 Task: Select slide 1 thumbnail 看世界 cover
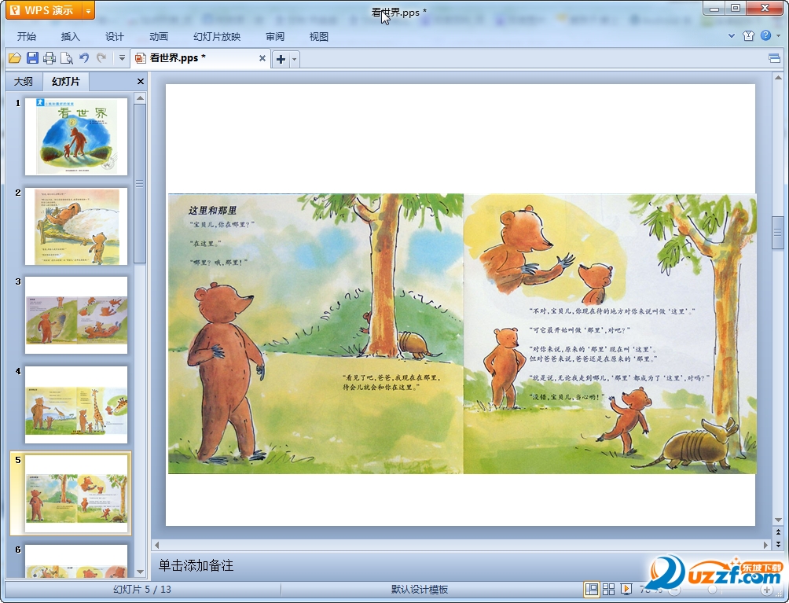point(76,137)
